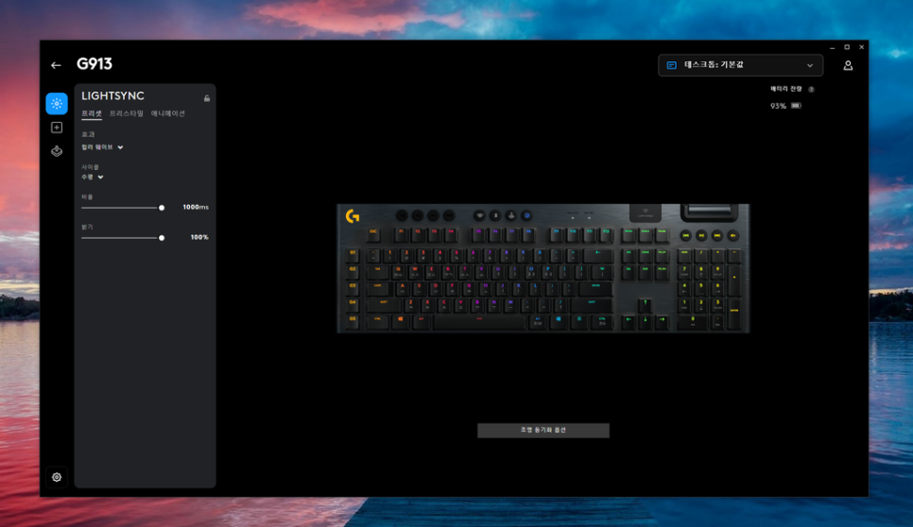Click the blue brightness button on keyboard image

coord(527,215)
